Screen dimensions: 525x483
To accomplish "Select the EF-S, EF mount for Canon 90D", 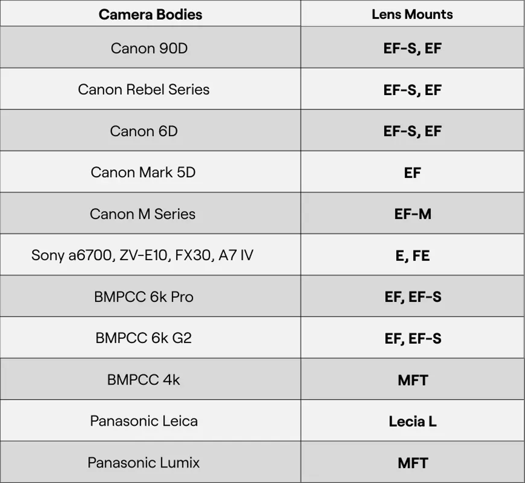I will (x=412, y=48).
